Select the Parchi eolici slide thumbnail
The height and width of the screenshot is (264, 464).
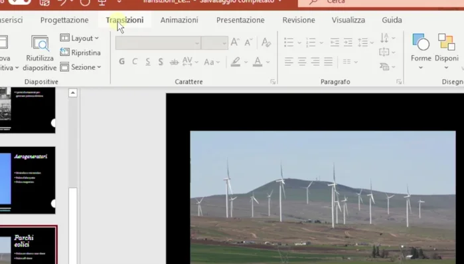click(x=29, y=245)
